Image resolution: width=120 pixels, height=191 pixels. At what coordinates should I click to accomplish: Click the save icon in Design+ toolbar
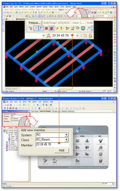[10, 105]
